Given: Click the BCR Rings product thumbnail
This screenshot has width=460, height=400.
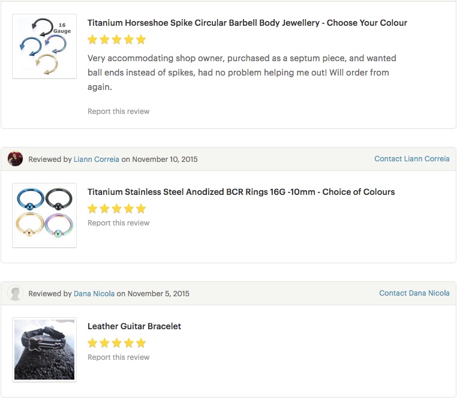Looking at the screenshot, I should pyautogui.click(x=44, y=215).
